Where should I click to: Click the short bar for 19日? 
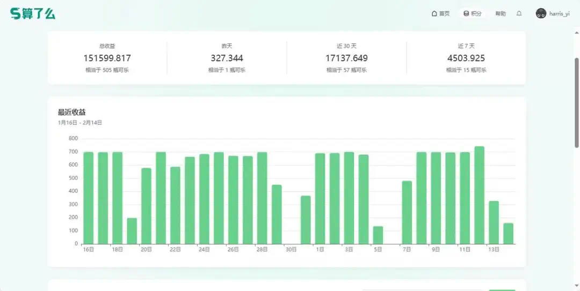(132, 231)
